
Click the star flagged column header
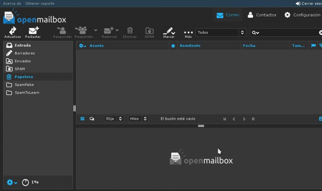click(173, 46)
